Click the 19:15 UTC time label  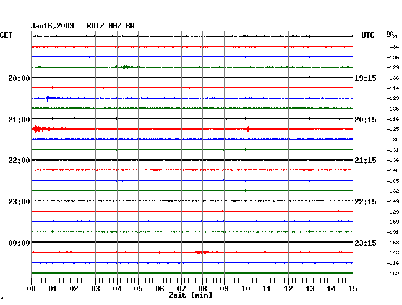pos(366,78)
